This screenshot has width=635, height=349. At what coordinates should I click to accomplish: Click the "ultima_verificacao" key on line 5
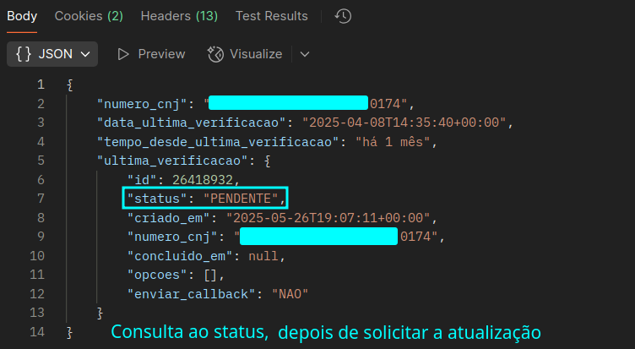(172, 161)
